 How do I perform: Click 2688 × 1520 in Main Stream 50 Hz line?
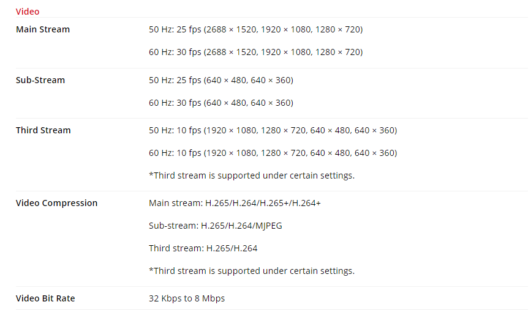click(x=230, y=29)
